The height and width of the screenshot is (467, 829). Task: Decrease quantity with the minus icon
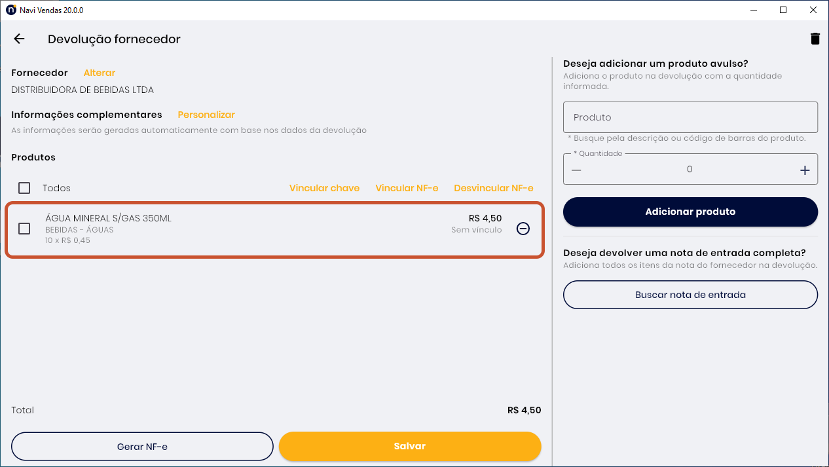576,170
